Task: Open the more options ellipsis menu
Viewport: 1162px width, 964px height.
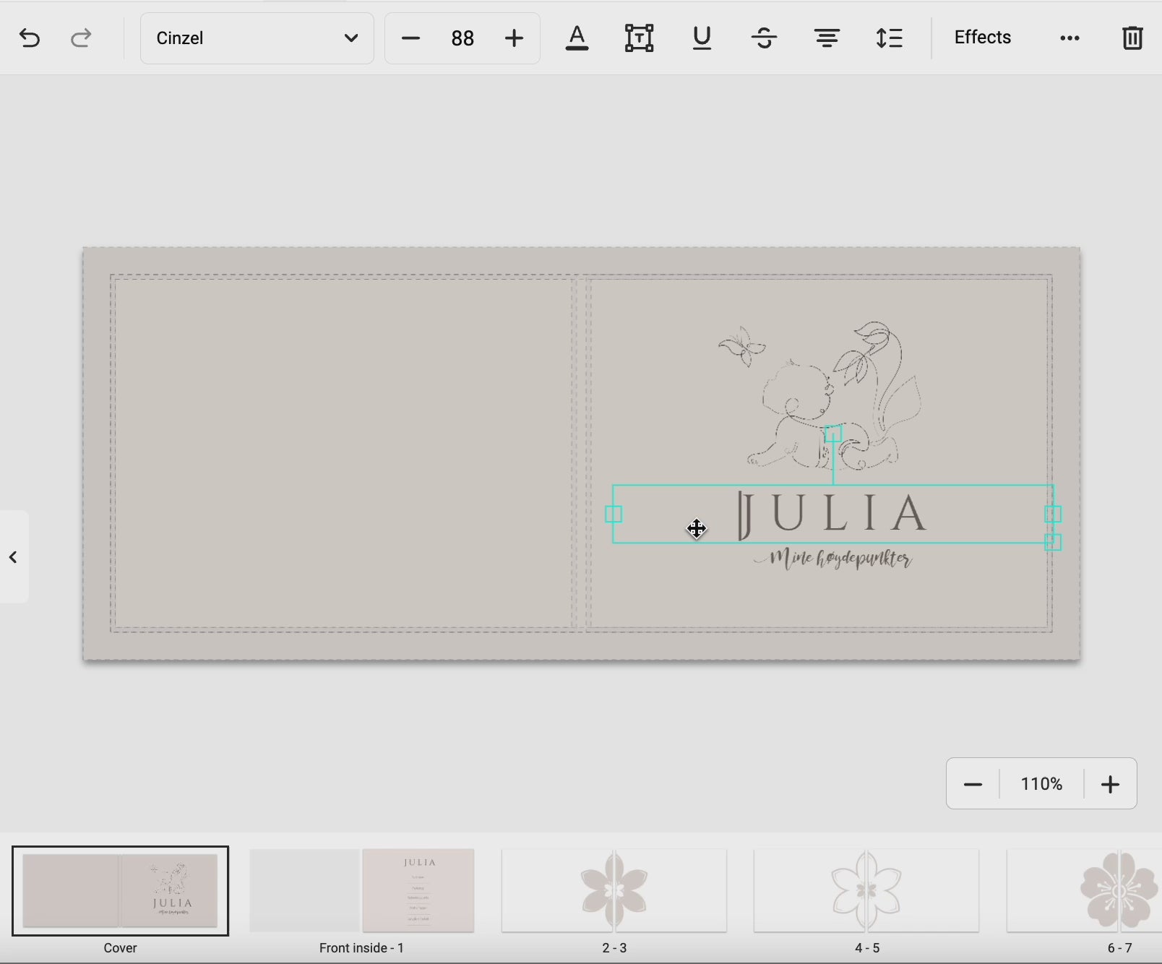Action: [1070, 38]
